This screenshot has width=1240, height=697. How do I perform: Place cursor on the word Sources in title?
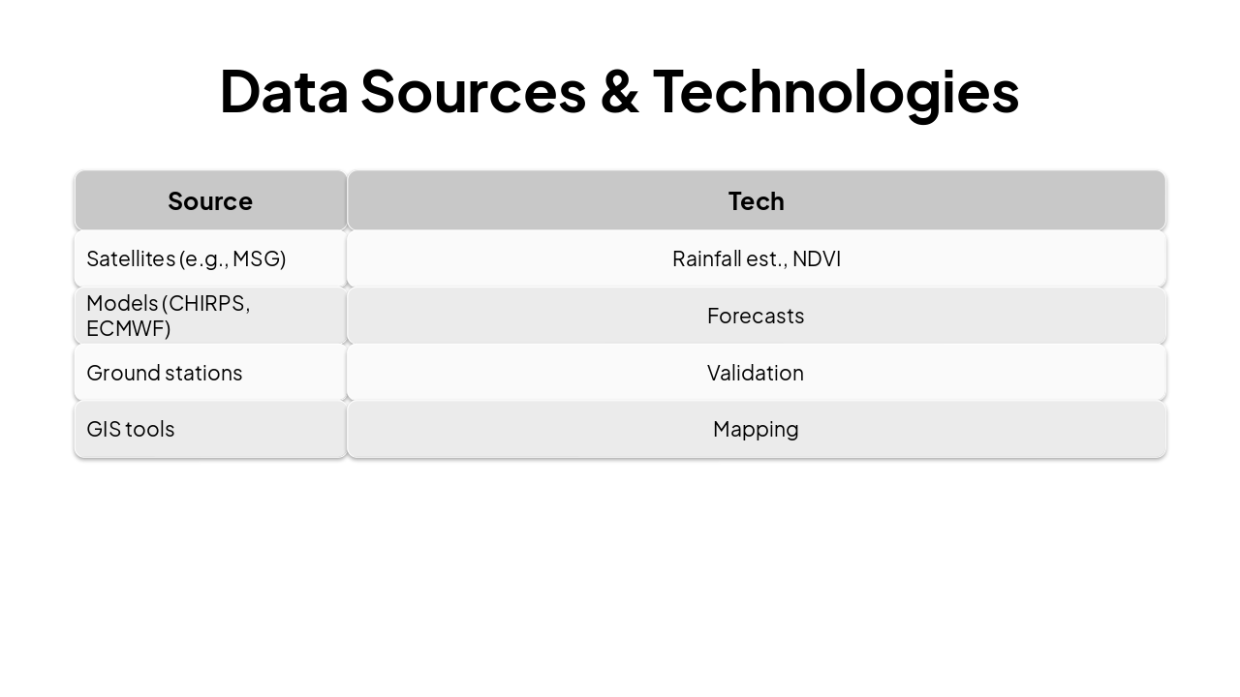474,91
